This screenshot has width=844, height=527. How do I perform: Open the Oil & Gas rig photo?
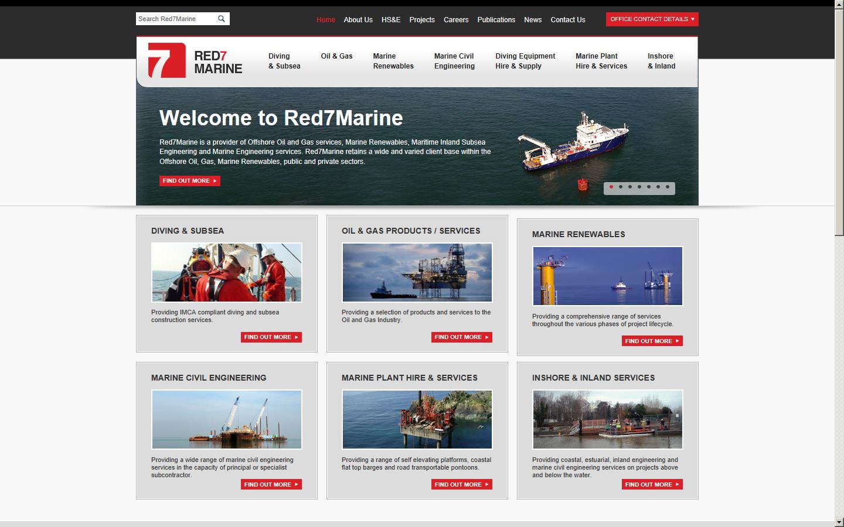point(417,273)
